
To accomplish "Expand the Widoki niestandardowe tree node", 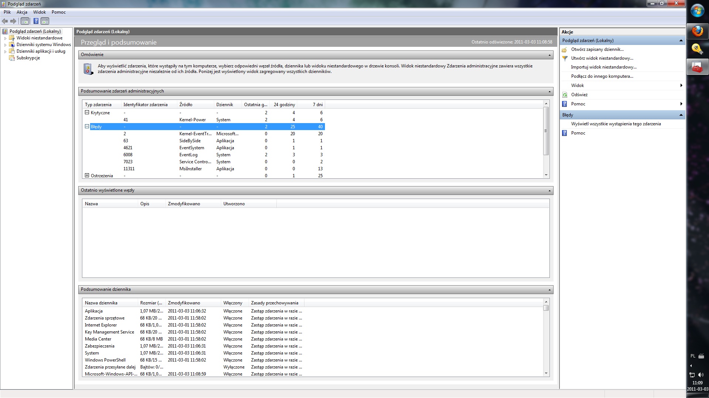I will (5, 38).
